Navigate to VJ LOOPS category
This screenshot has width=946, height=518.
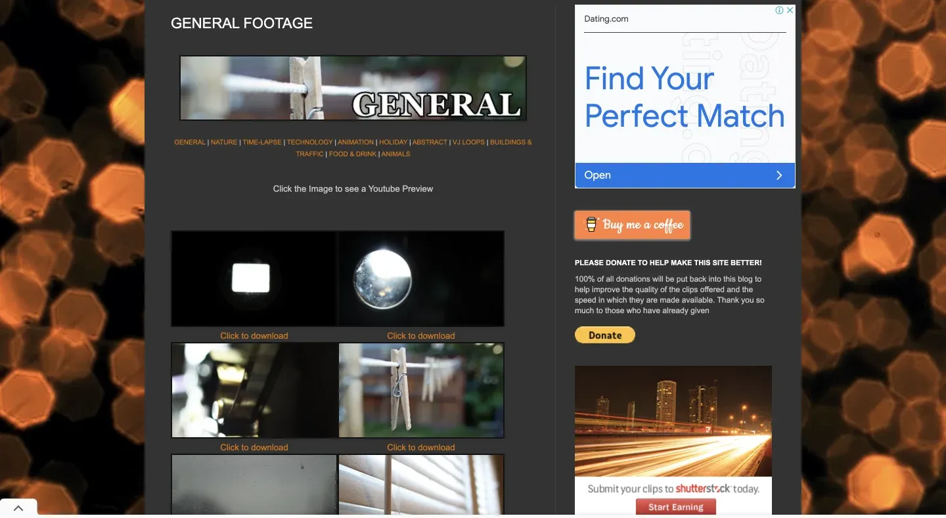(468, 142)
